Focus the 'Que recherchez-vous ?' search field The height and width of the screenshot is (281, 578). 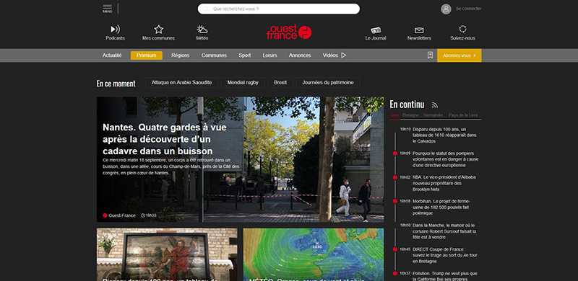pos(279,9)
